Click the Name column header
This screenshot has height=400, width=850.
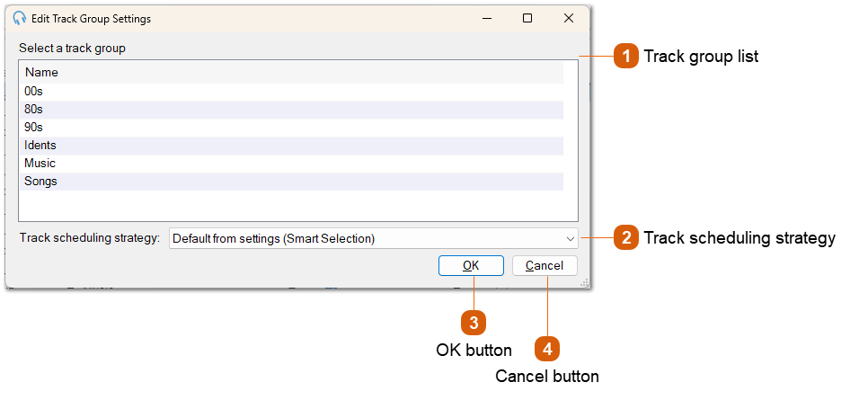(41, 72)
